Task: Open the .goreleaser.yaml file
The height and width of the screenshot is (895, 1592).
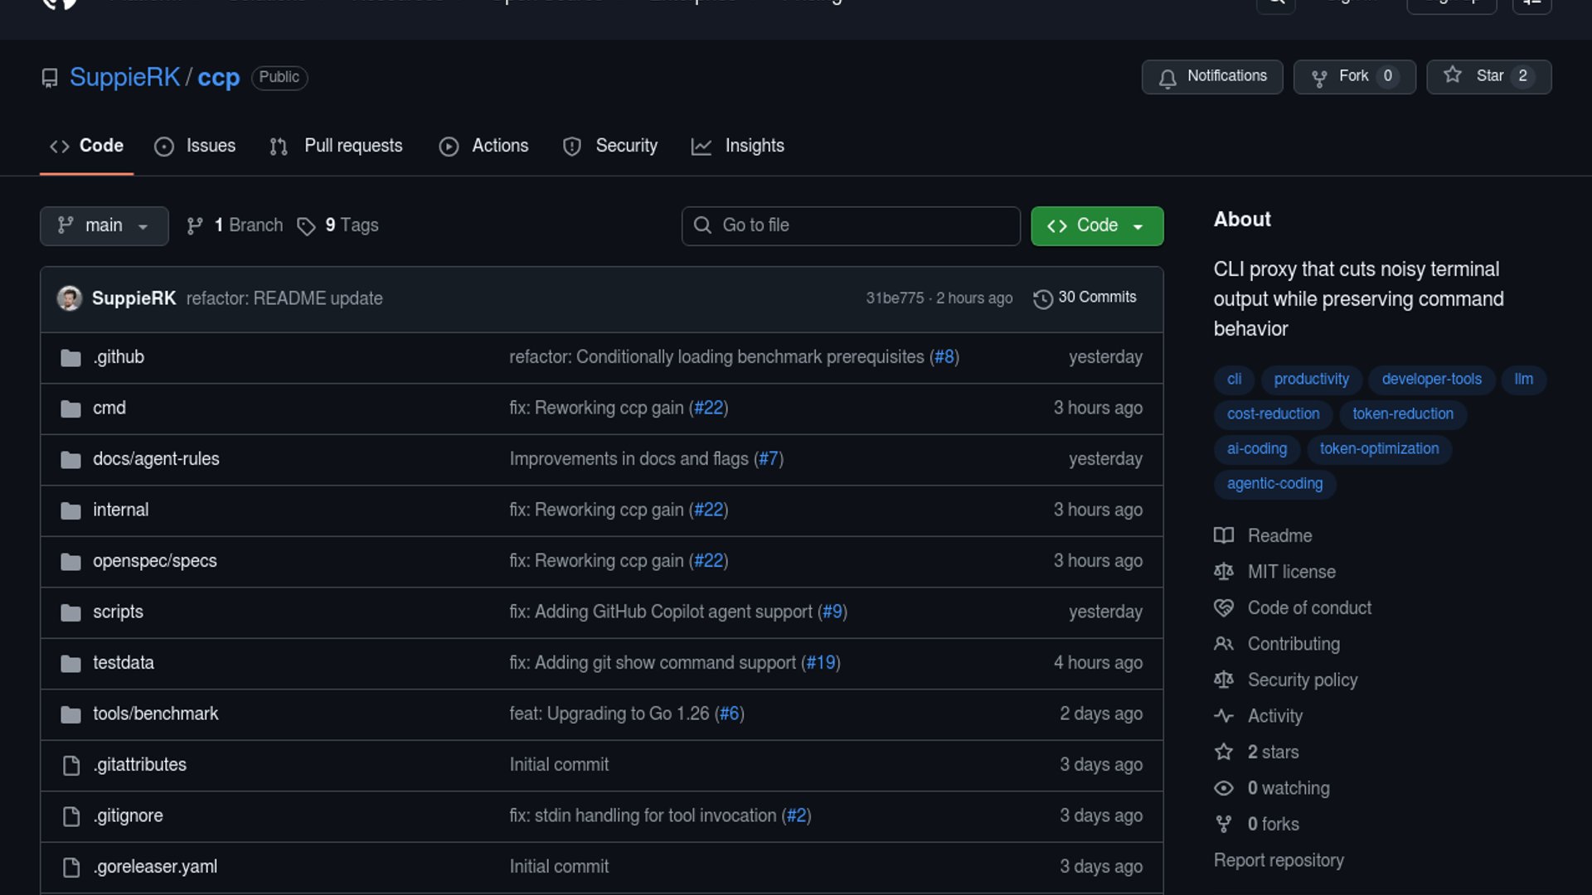Action: point(155,867)
